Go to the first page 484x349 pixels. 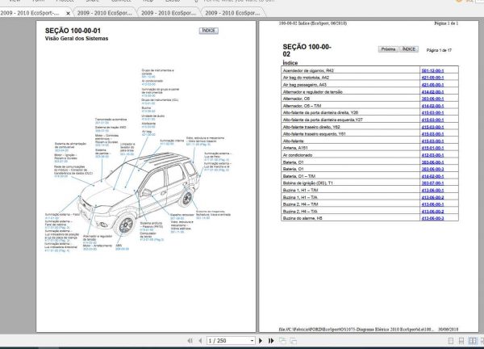tap(190, 341)
